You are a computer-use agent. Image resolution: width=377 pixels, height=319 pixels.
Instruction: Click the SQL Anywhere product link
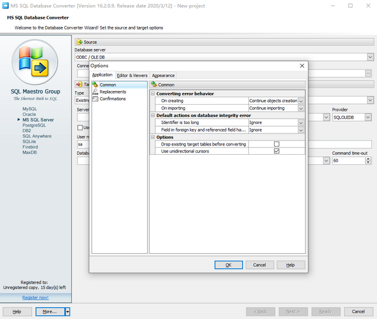(37, 136)
